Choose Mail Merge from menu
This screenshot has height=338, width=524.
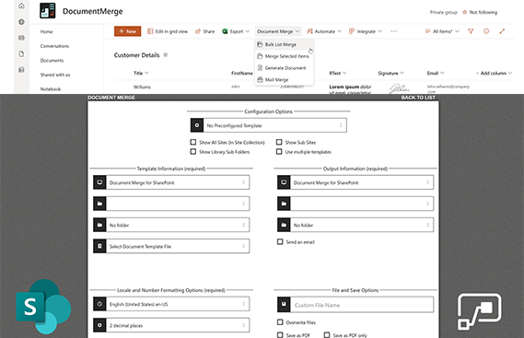point(285,79)
